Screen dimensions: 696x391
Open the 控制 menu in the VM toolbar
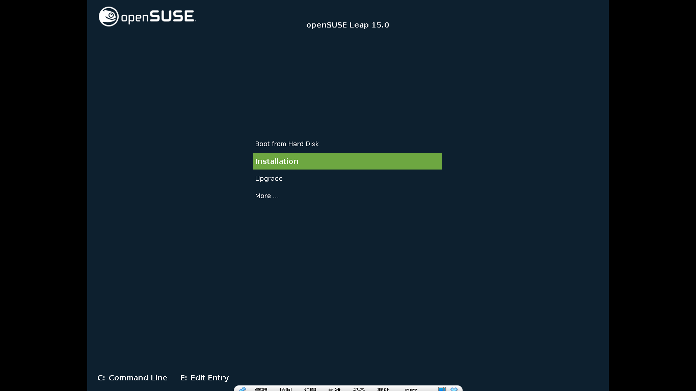286,389
